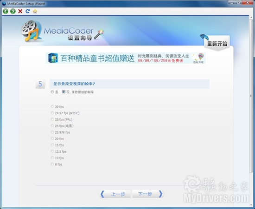Click the green Back navigation arrow
The height and width of the screenshot is (209, 255).
pos(6,11)
